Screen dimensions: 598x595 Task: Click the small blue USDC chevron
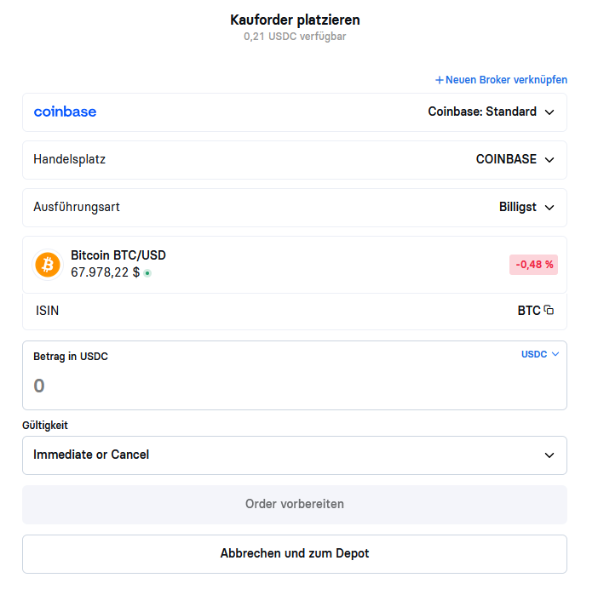(x=555, y=354)
